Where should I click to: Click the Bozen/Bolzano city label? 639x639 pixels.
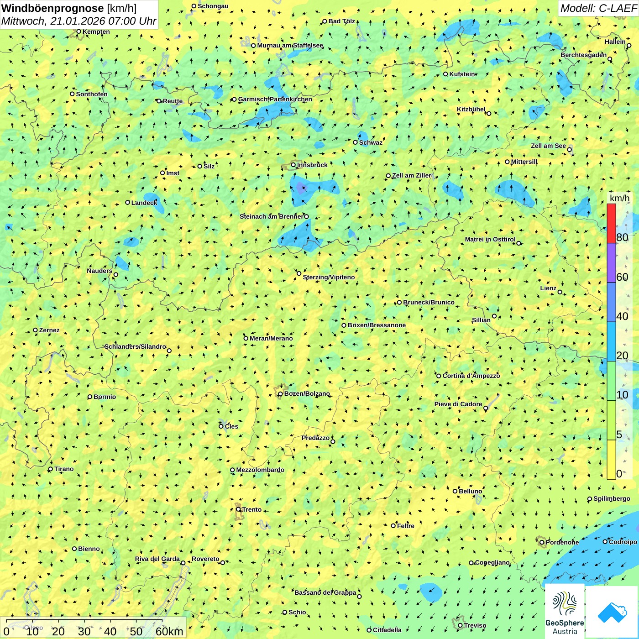307,393
